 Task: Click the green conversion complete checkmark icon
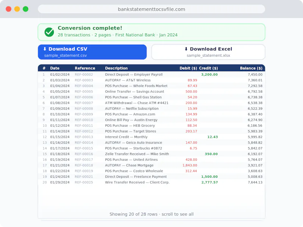(x=49, y=32)
